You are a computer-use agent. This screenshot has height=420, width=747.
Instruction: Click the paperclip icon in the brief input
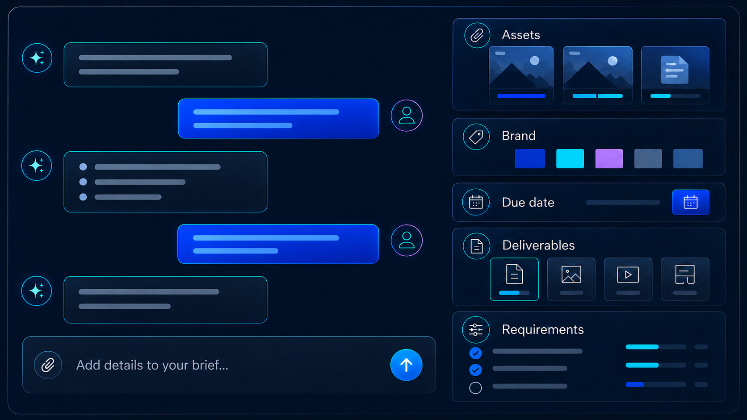coord(48,365)
